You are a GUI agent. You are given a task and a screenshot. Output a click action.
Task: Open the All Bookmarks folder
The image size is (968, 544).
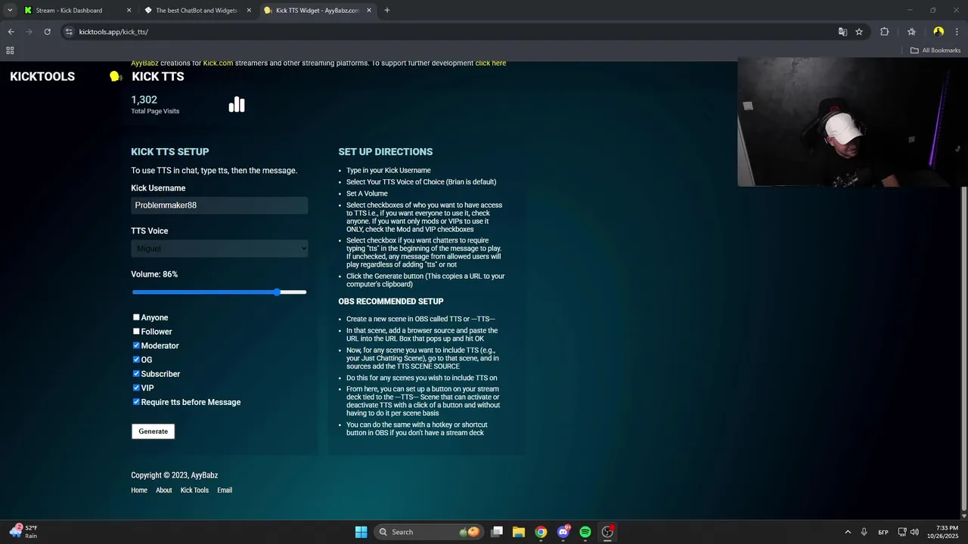pos(935,51)
